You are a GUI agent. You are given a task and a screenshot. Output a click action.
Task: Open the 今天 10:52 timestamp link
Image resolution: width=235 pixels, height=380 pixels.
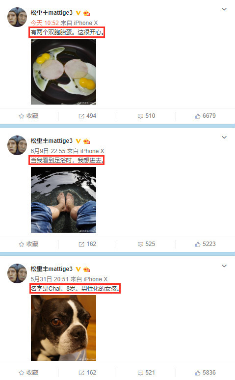click(45, 23)
